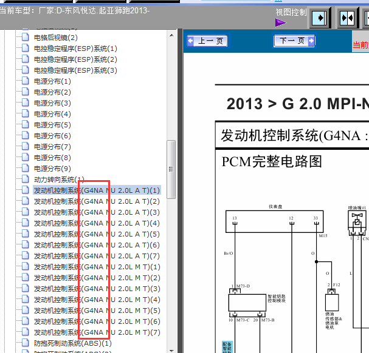Select 发动机控制系统 2.0L A T)(7)
The height and width of the screenshot is (353, 369).
(x=97, y=256)
